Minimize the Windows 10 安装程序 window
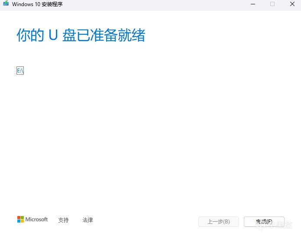 (253, 4)
